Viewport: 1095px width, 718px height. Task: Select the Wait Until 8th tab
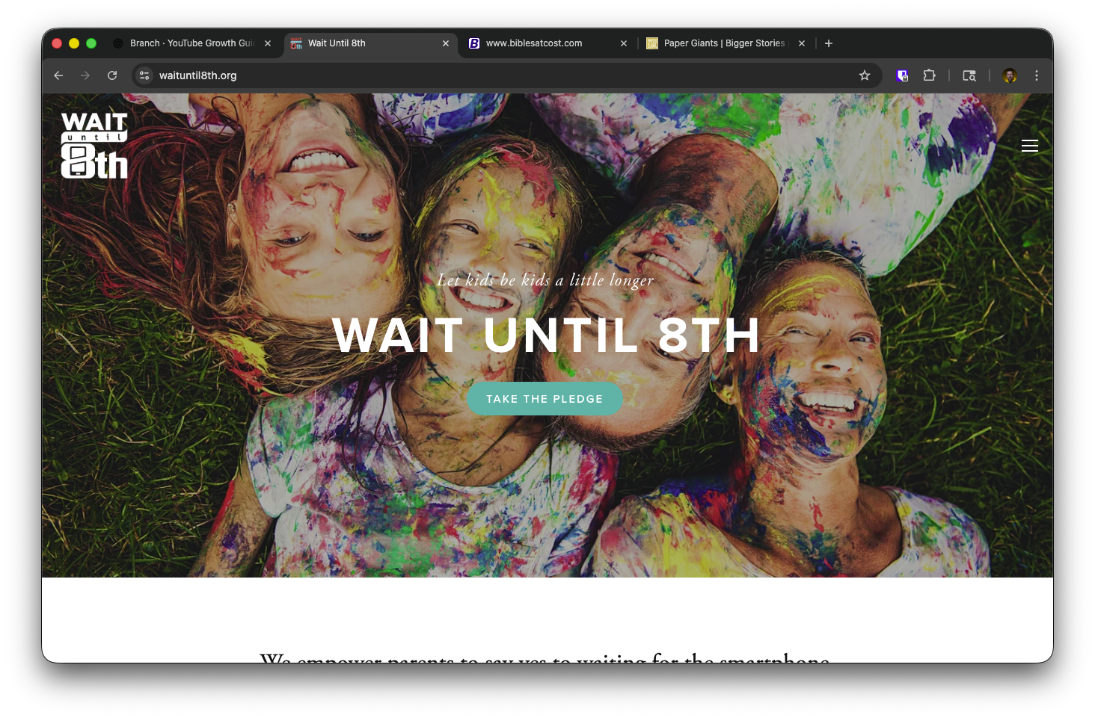[x=371, y=43]
